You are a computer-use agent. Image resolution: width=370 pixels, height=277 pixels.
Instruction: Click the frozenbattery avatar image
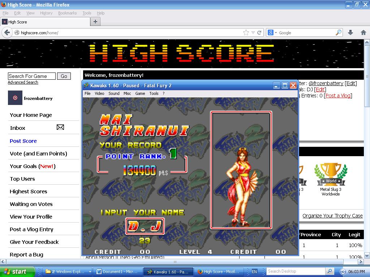click(x=15, y=98)
